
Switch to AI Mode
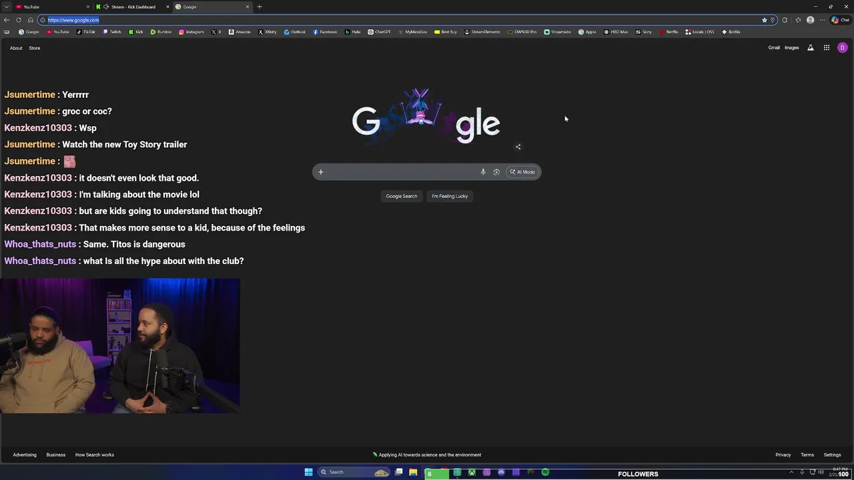[x=522, y=172]
